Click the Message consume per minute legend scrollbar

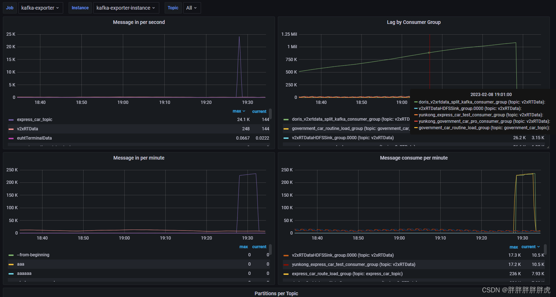[x=545, y=250]
